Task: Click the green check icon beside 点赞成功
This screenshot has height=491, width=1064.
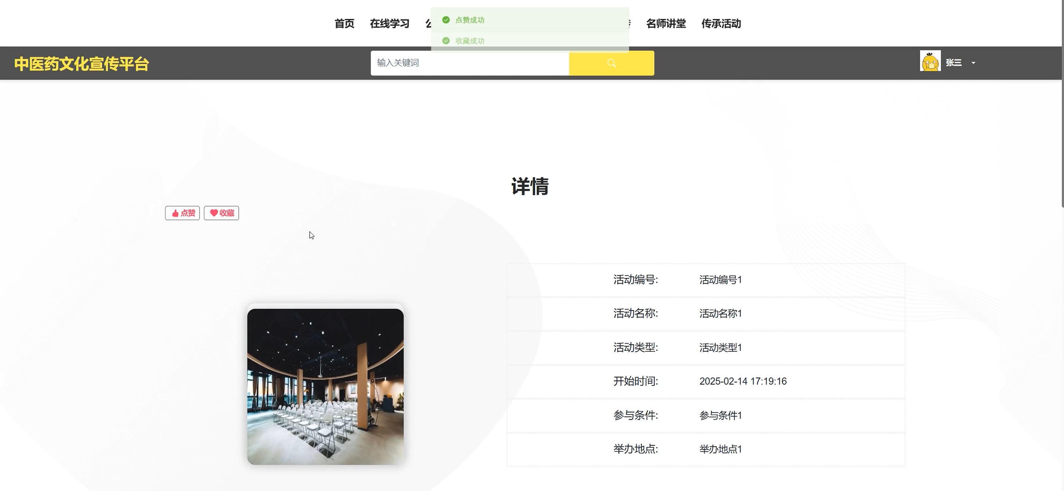Action: [x=446, y=20]
